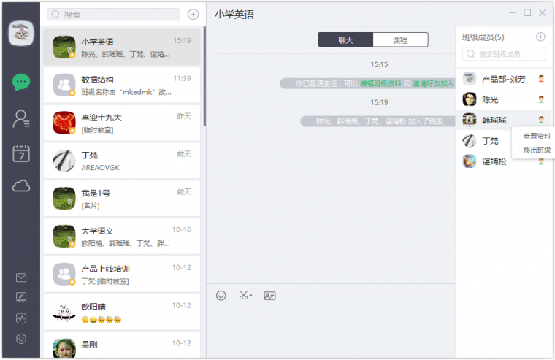
Task: Add member with plus icon beside 班级成员
Action: (x=540, y=37)
